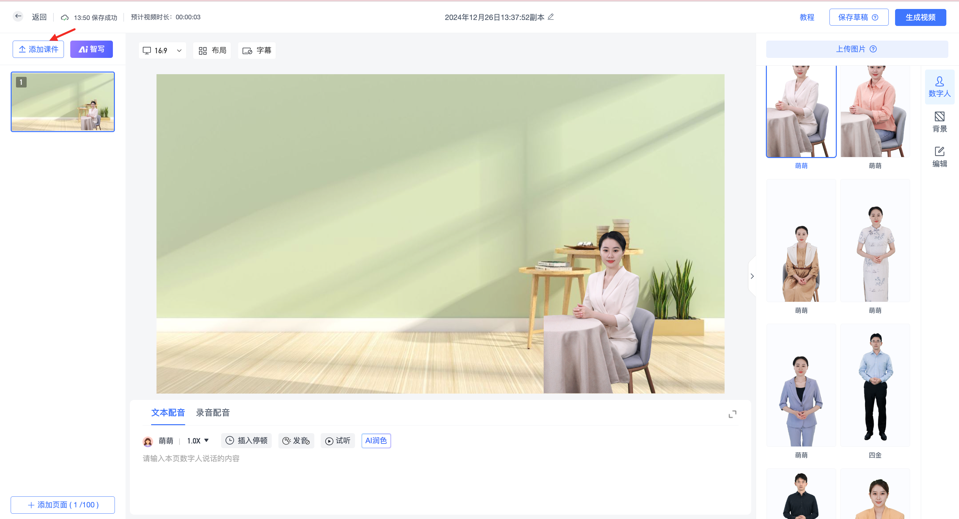Select female avatar in orange top

(875, 494)
